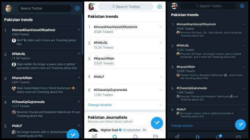Compose new tweet in left panel
The height and width of the screenshot is (140, 250).
73,134
